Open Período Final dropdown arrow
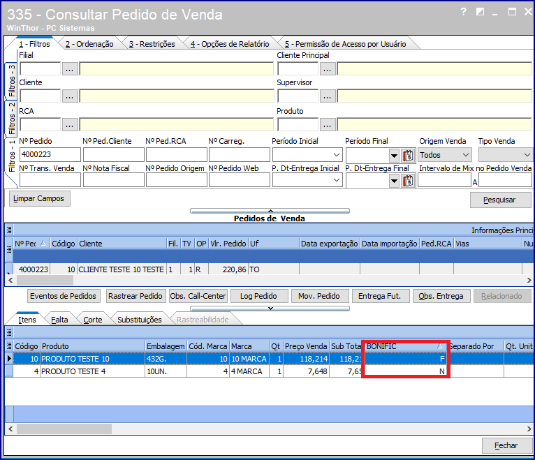The height and width of the screenshot is (460, 535). tap(394, 156)
